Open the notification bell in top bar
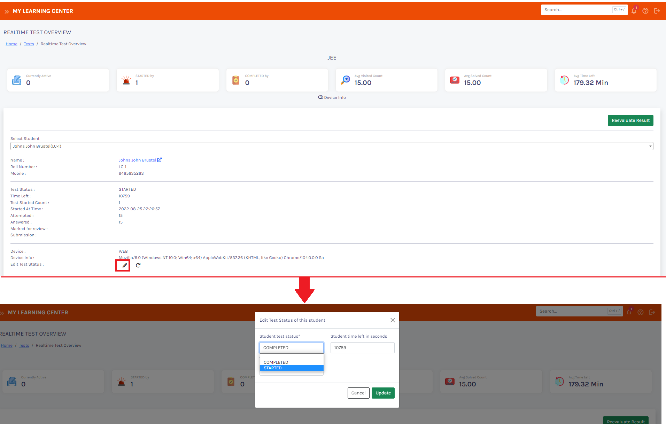Image resolution: width=666 pixels, height=424 pixels. [634, 11]
